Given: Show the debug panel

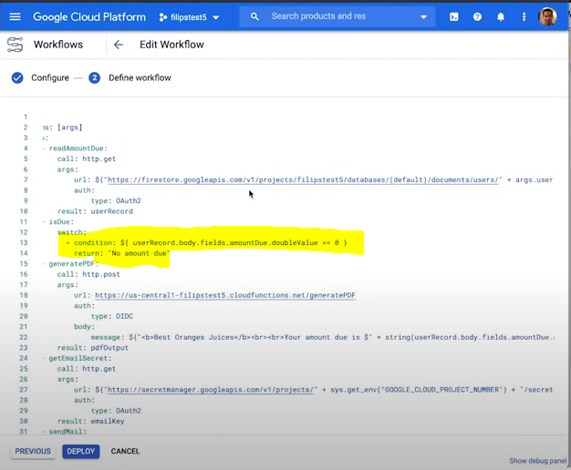Looking at the screenshot, I should pyautogui.click(x=536, y=461).
